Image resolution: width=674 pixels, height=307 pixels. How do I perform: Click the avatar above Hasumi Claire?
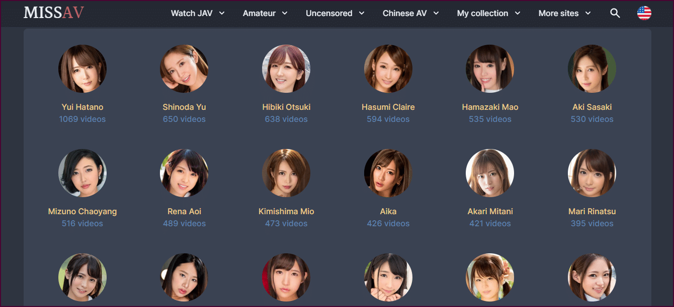388,69
